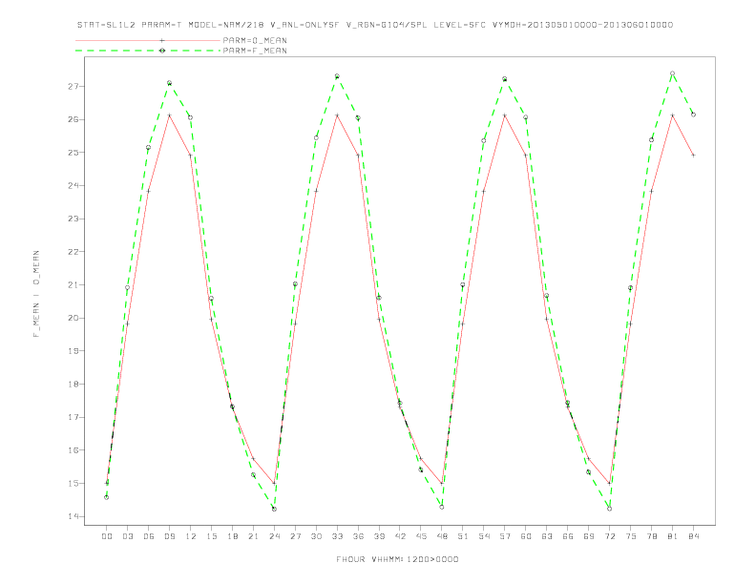
Task: Click LEVEL-SFC in the title line
Action: coord(460,25)
